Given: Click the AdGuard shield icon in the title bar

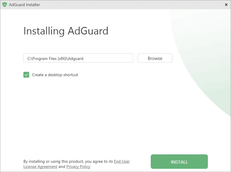Looking at the screenshot, I should (x=5, y=5).
